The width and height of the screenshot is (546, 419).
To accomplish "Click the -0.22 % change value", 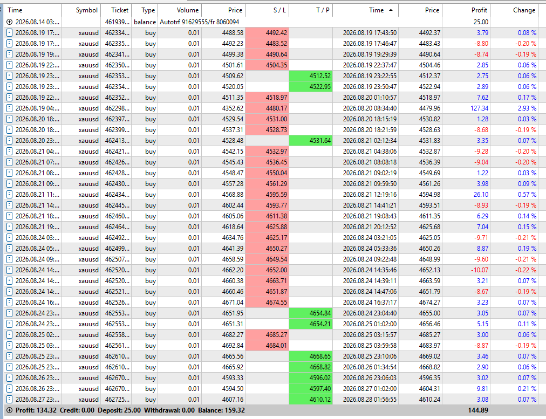I will [x=526, y=270].
